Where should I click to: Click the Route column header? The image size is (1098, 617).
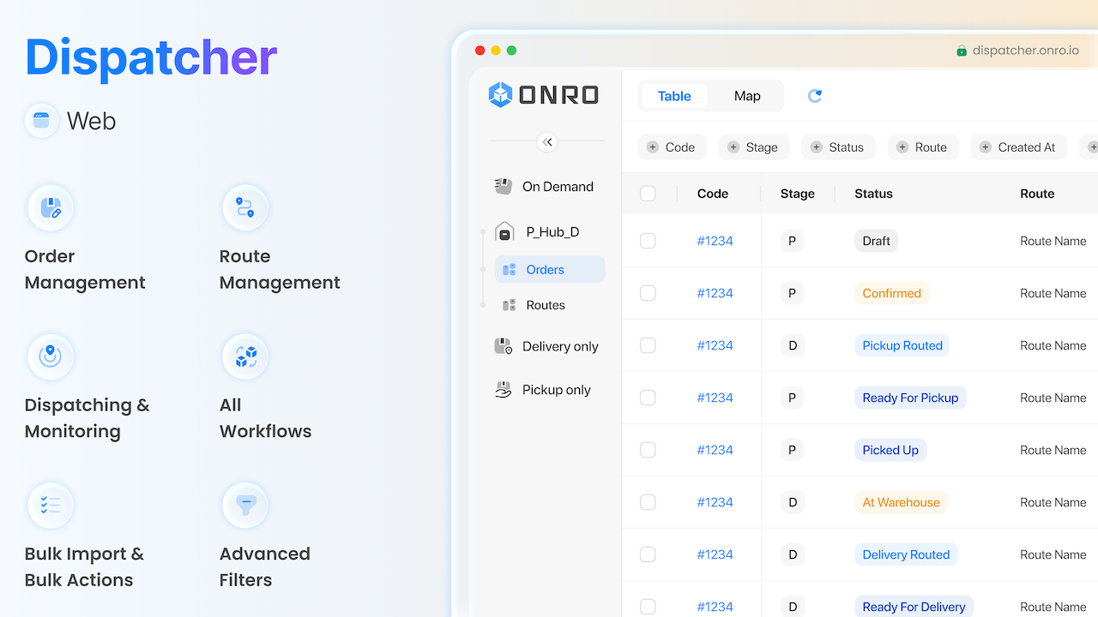click(1037, 194)
